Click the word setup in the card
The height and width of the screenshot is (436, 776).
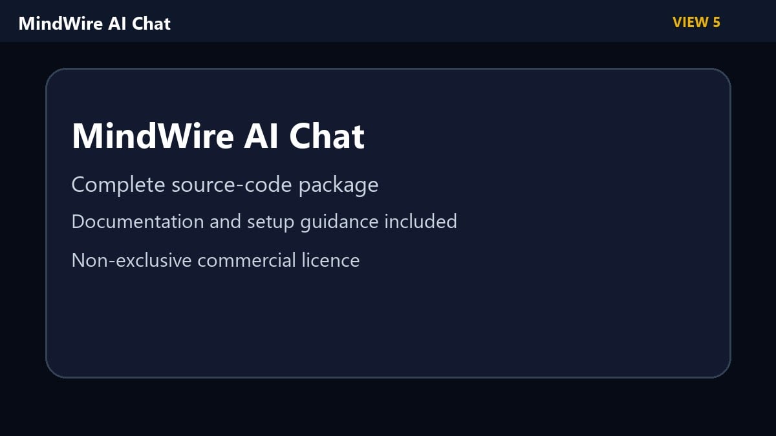[x=271, y=222]
